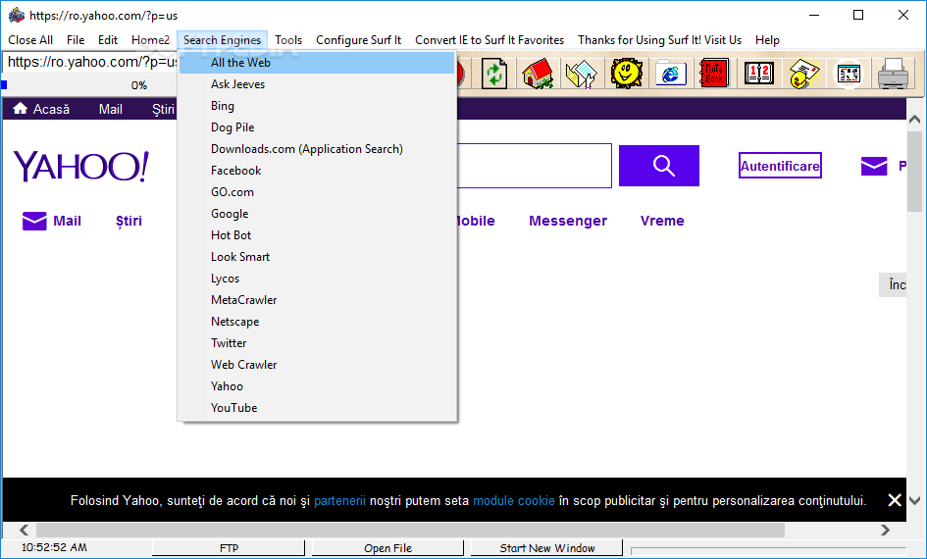Pick Look Smart menu entry
The height and width of the screenshot is (559, 927).
317,257
